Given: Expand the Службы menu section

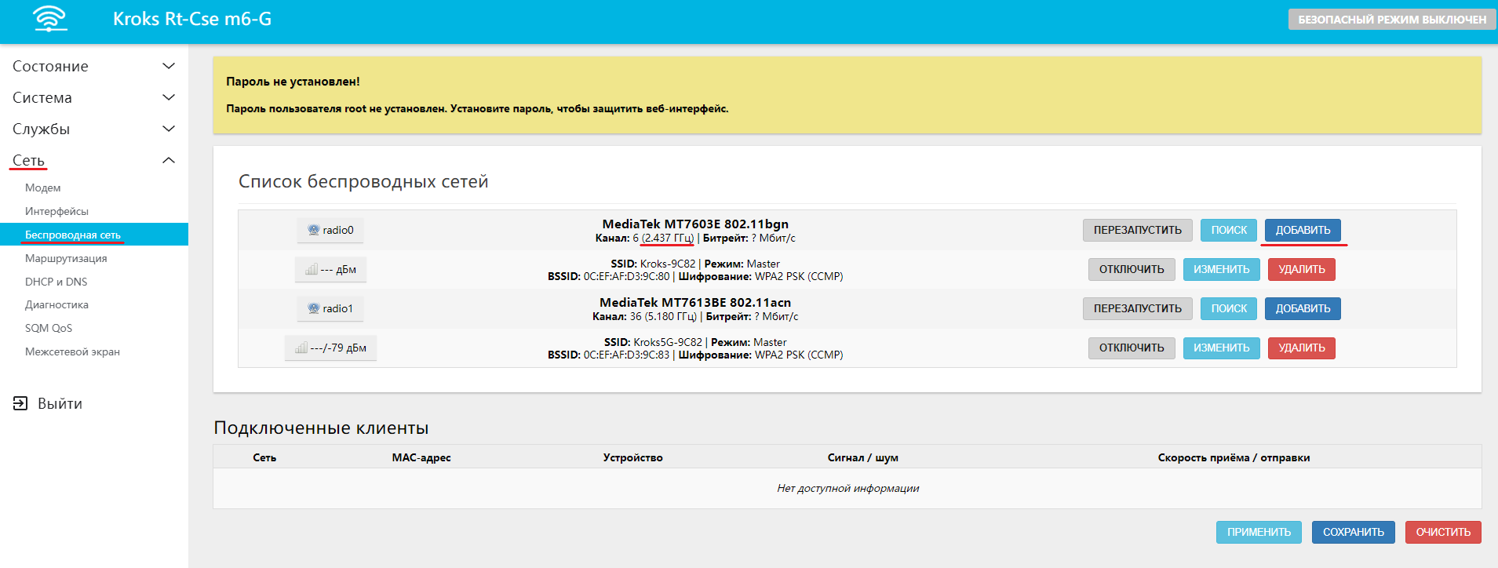Looking at the screenshot, I should coord(93,129).
